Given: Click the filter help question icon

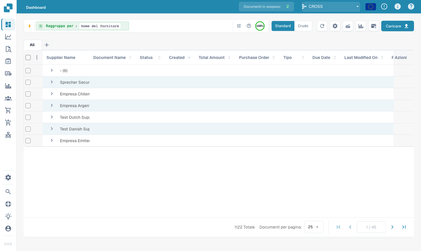Looking at the screenshot, I should (x=249, y=26).
